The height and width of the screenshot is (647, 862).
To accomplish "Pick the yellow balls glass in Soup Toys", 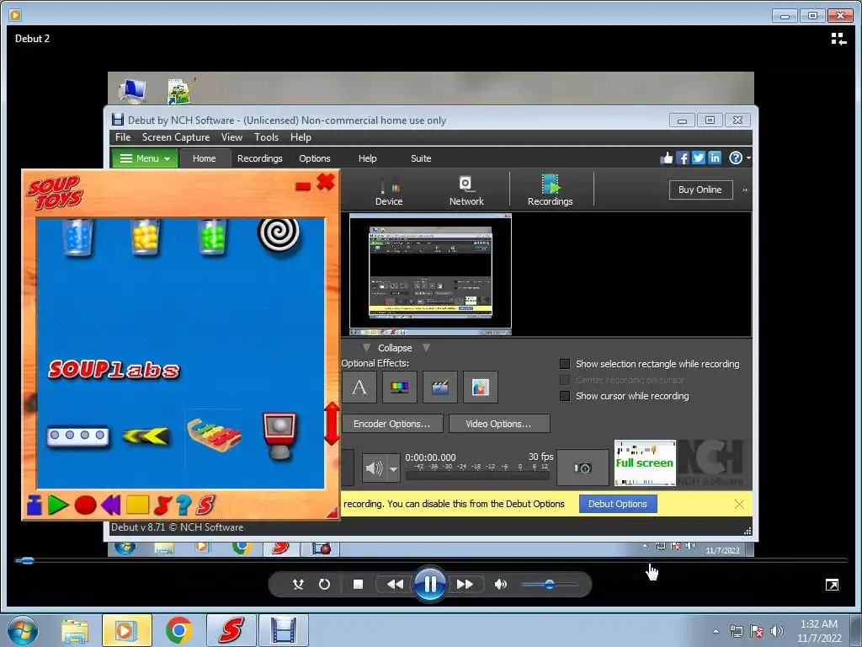I will click(145, 237).
